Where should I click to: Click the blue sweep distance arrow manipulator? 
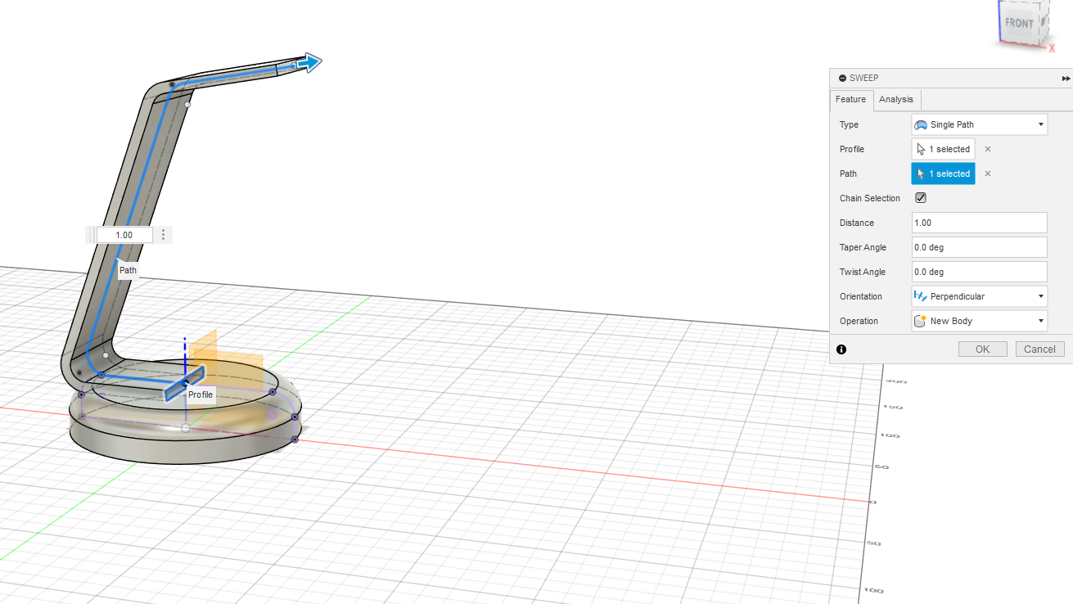coord(309,62)
